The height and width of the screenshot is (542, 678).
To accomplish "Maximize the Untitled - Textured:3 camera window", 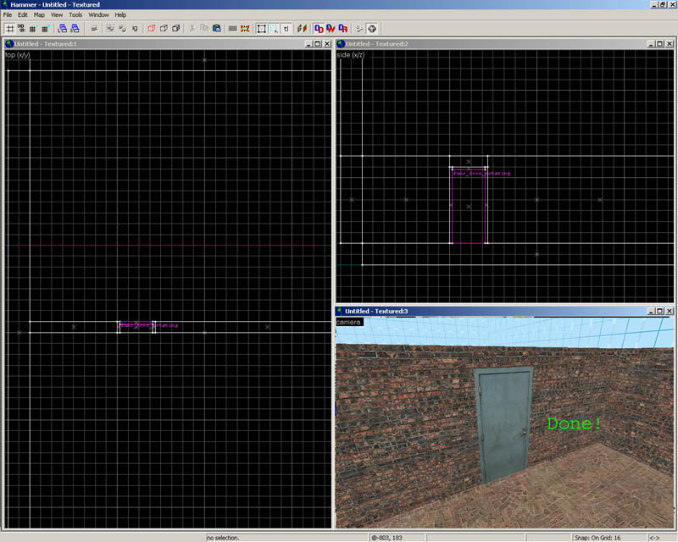I will point(659,312).
